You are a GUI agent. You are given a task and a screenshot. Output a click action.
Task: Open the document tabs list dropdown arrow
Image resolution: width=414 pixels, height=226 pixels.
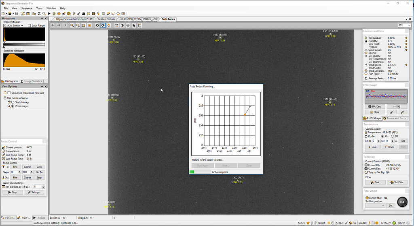tap(406, 19)
